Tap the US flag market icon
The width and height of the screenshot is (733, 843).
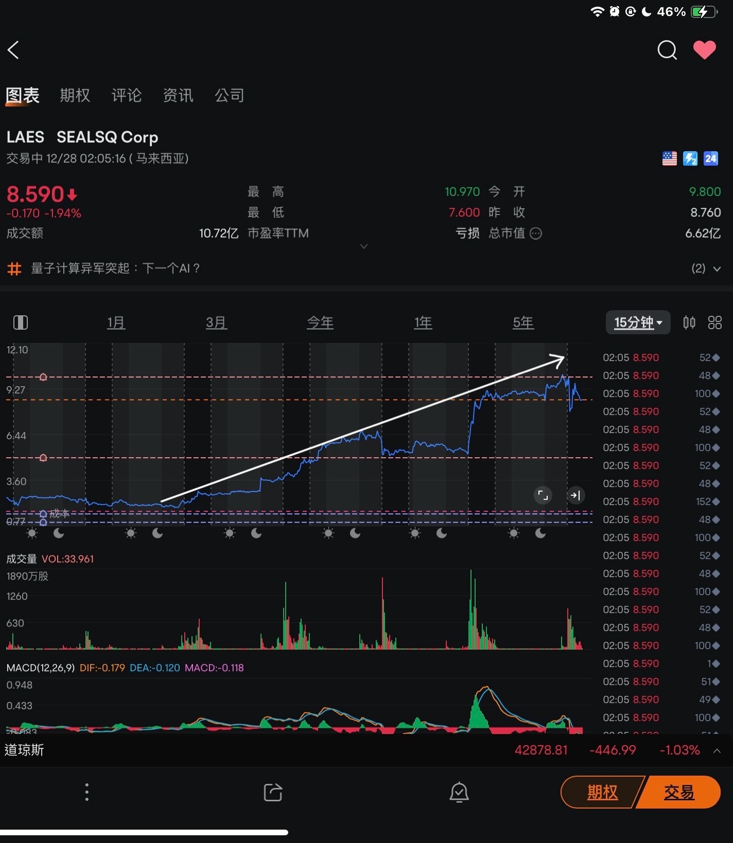pos(670,158)
